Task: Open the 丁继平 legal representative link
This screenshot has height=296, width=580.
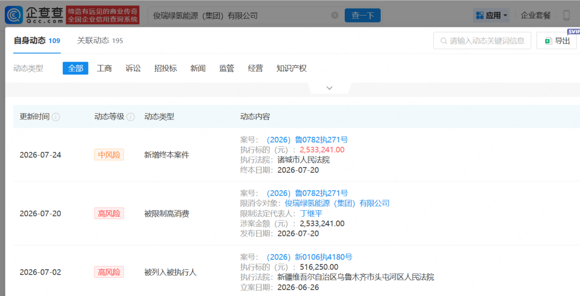Action: [311, 213]
